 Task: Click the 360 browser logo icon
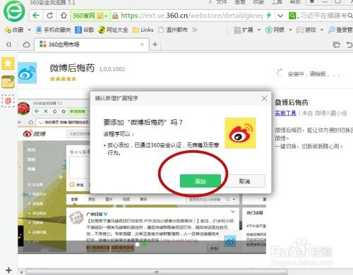[14, 11]
